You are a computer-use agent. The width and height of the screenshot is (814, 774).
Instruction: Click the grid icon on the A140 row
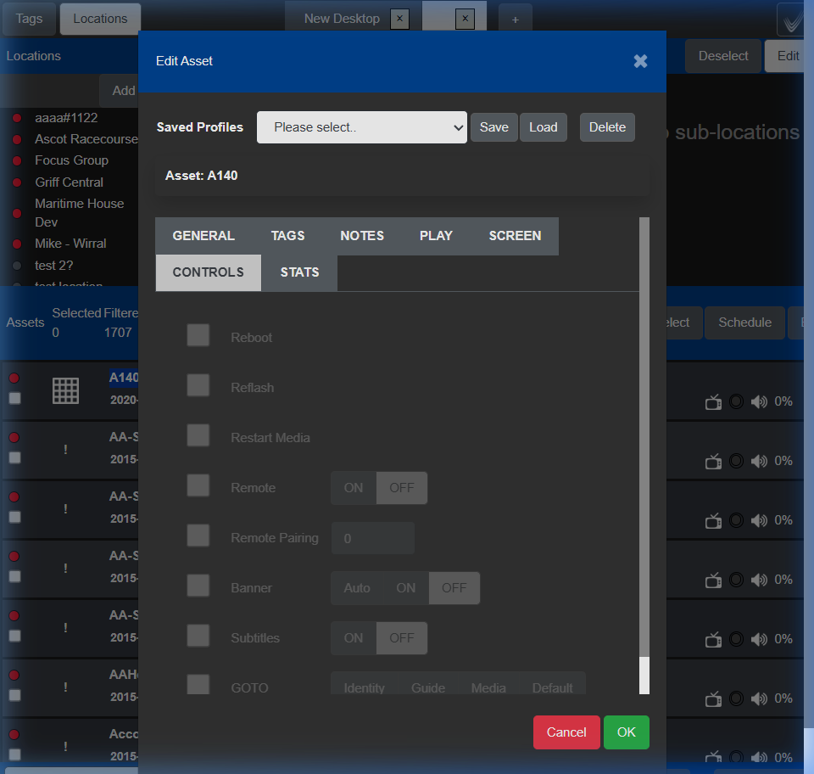click(66, 390)
